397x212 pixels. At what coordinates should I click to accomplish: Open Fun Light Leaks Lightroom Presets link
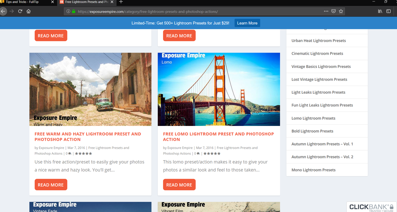point(322,105)
